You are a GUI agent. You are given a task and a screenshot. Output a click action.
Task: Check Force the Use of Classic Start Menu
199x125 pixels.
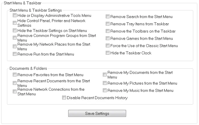pos(108,46)
